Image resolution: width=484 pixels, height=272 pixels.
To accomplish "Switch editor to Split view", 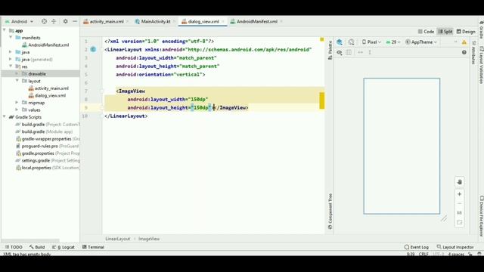I will coord(445,32).
